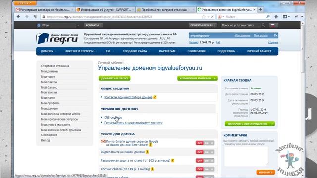
Task: Open Контакты Администратора домена link
Action: point(128,97)
